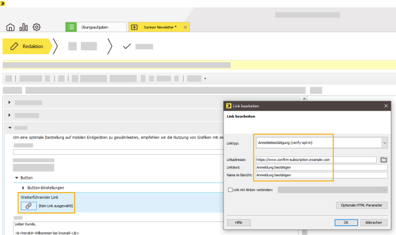Expand Button-Einstellungen
This screenshot has width=396, height=235.
pos(23,188)
